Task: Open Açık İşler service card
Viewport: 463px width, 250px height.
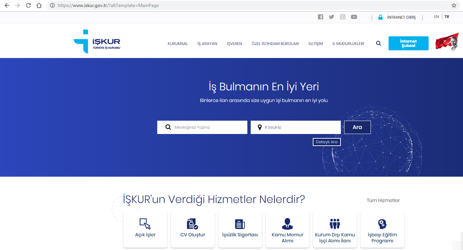Action: click(x=145, y=230)
